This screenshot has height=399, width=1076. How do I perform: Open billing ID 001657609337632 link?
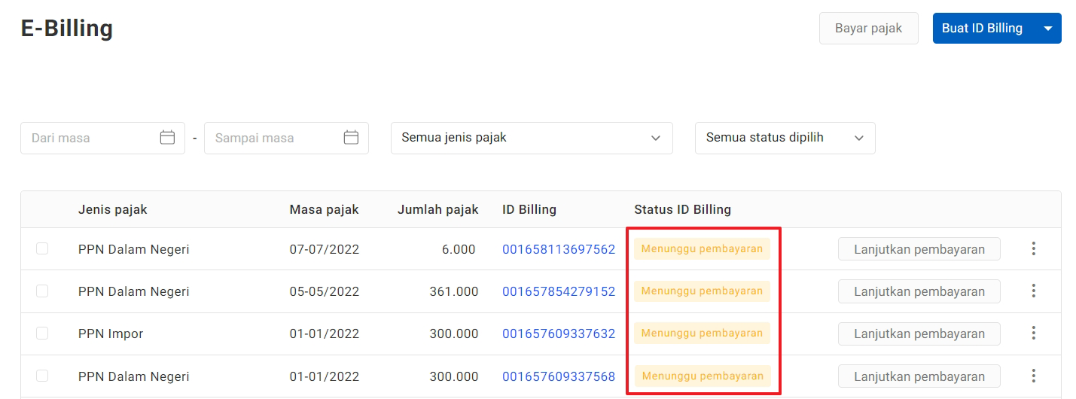pyautogui.click(x=559, y=334)
